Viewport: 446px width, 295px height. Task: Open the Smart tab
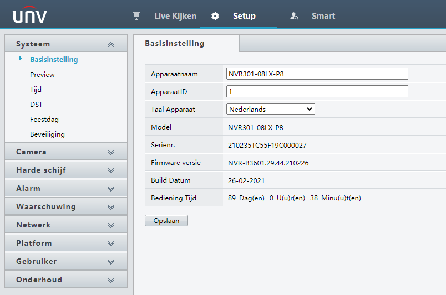point(323,16)
